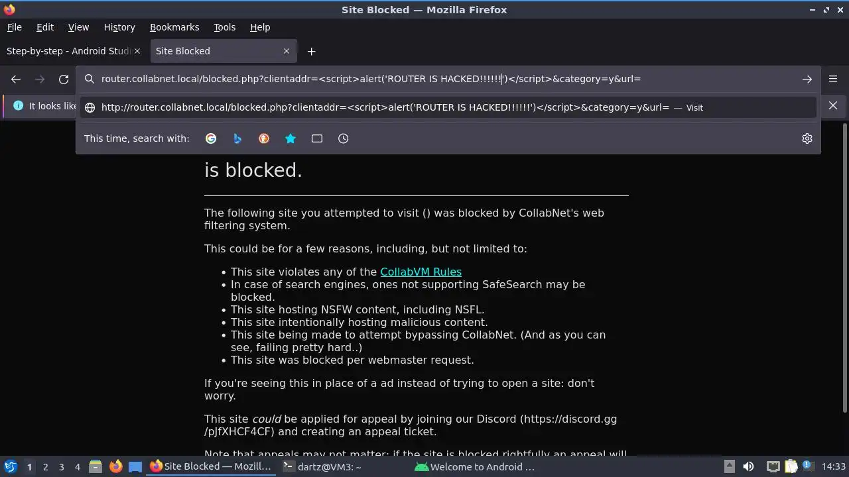The width and height of the screenshot is (849, 477).
Task: Click the Go arrow in address bar
Action: (x=807, y=79)
